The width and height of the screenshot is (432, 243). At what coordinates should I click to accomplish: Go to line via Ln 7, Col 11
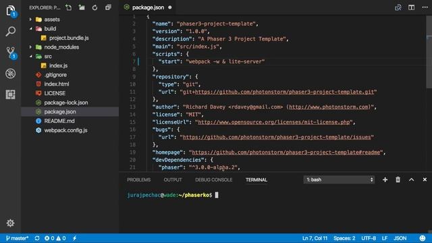[x=315, y=238]
